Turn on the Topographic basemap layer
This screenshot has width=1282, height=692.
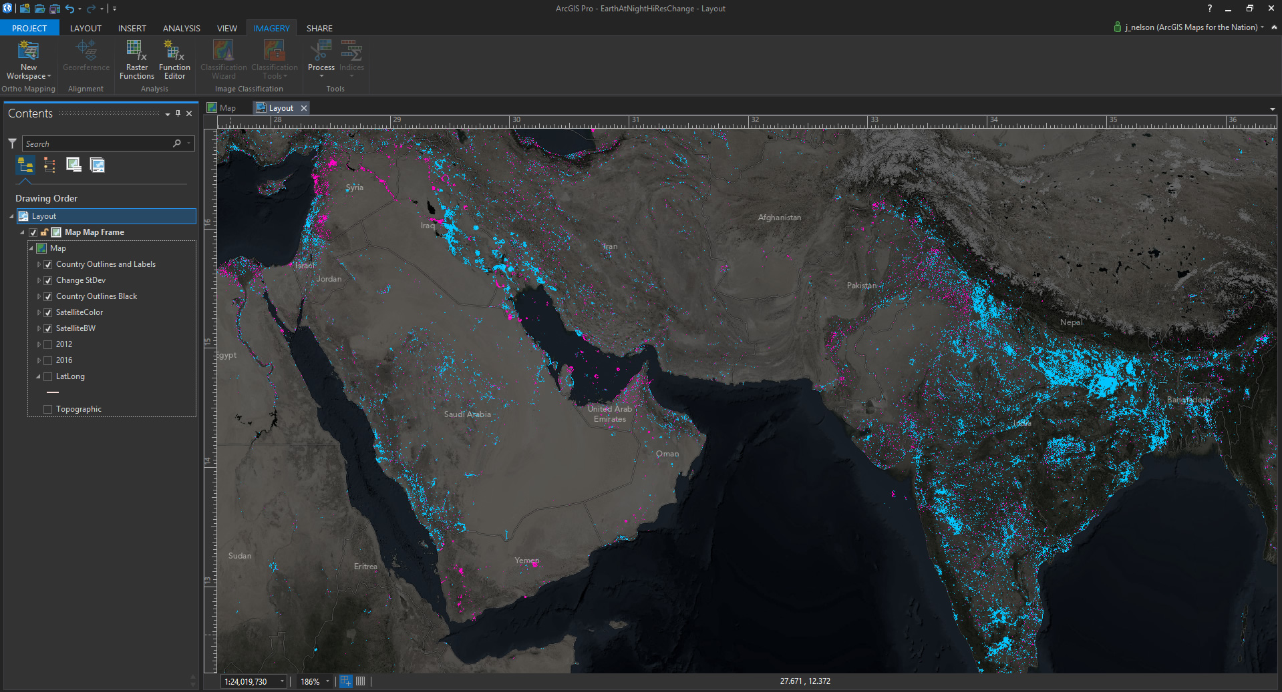click(48, 409)
